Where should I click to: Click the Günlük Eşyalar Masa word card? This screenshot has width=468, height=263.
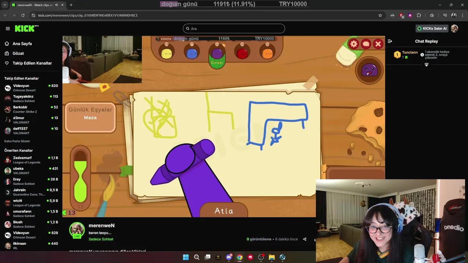(90, 117)
